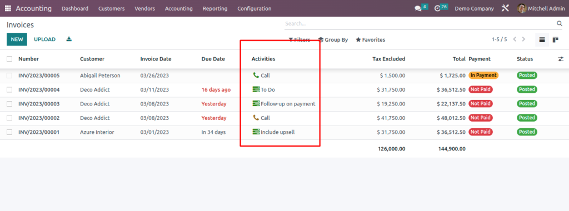Viewport: 569px width, 211px height.
Task: Click the search magnifier icon
Action: [559, 23]
